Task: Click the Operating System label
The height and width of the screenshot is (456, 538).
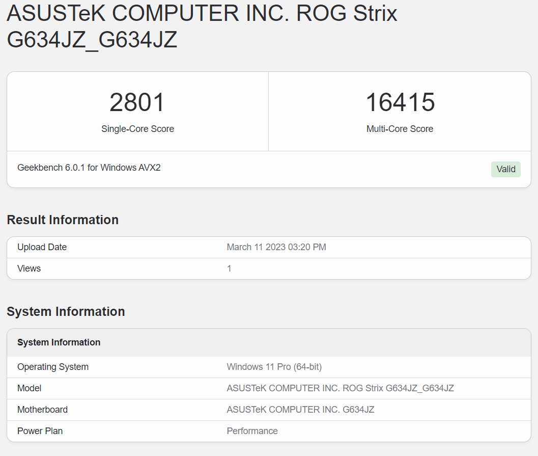Action: point(53,367)
